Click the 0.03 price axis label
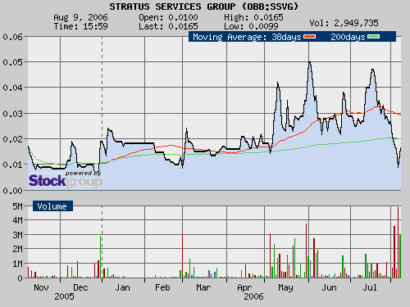Viewport: 410px width, 307px height. click(x=12, y=114)
